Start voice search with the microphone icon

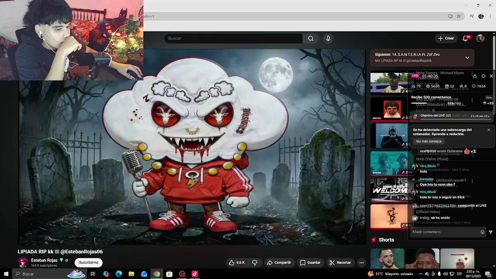(328, 38)
